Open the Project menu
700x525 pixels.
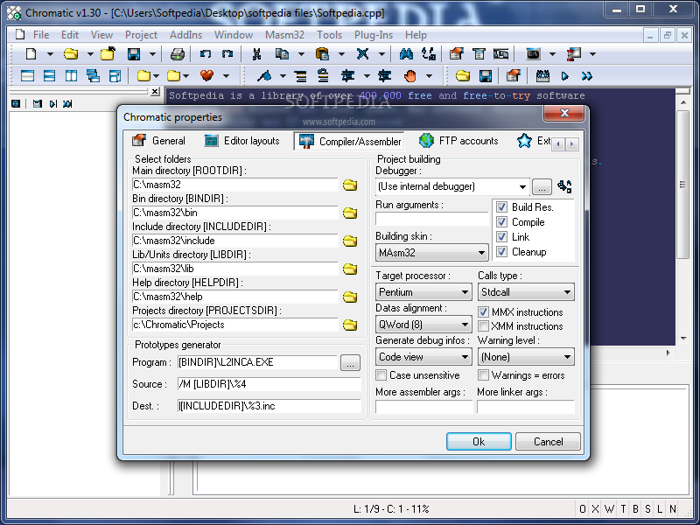coord(141,35)
